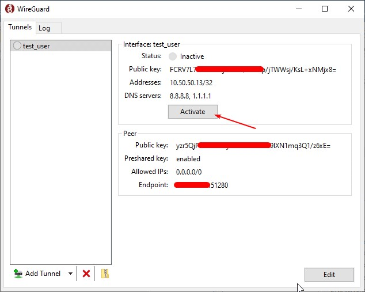Click the WireGuard logo in title bar
Screen dimensions: 365x292
[9, 9]
